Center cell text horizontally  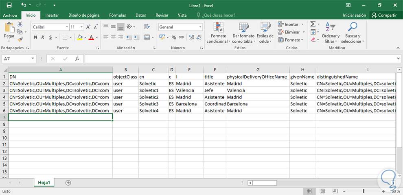113,37
